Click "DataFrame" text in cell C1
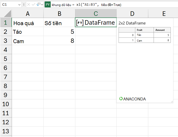This screenshot has width=178, height=137. 100,22
